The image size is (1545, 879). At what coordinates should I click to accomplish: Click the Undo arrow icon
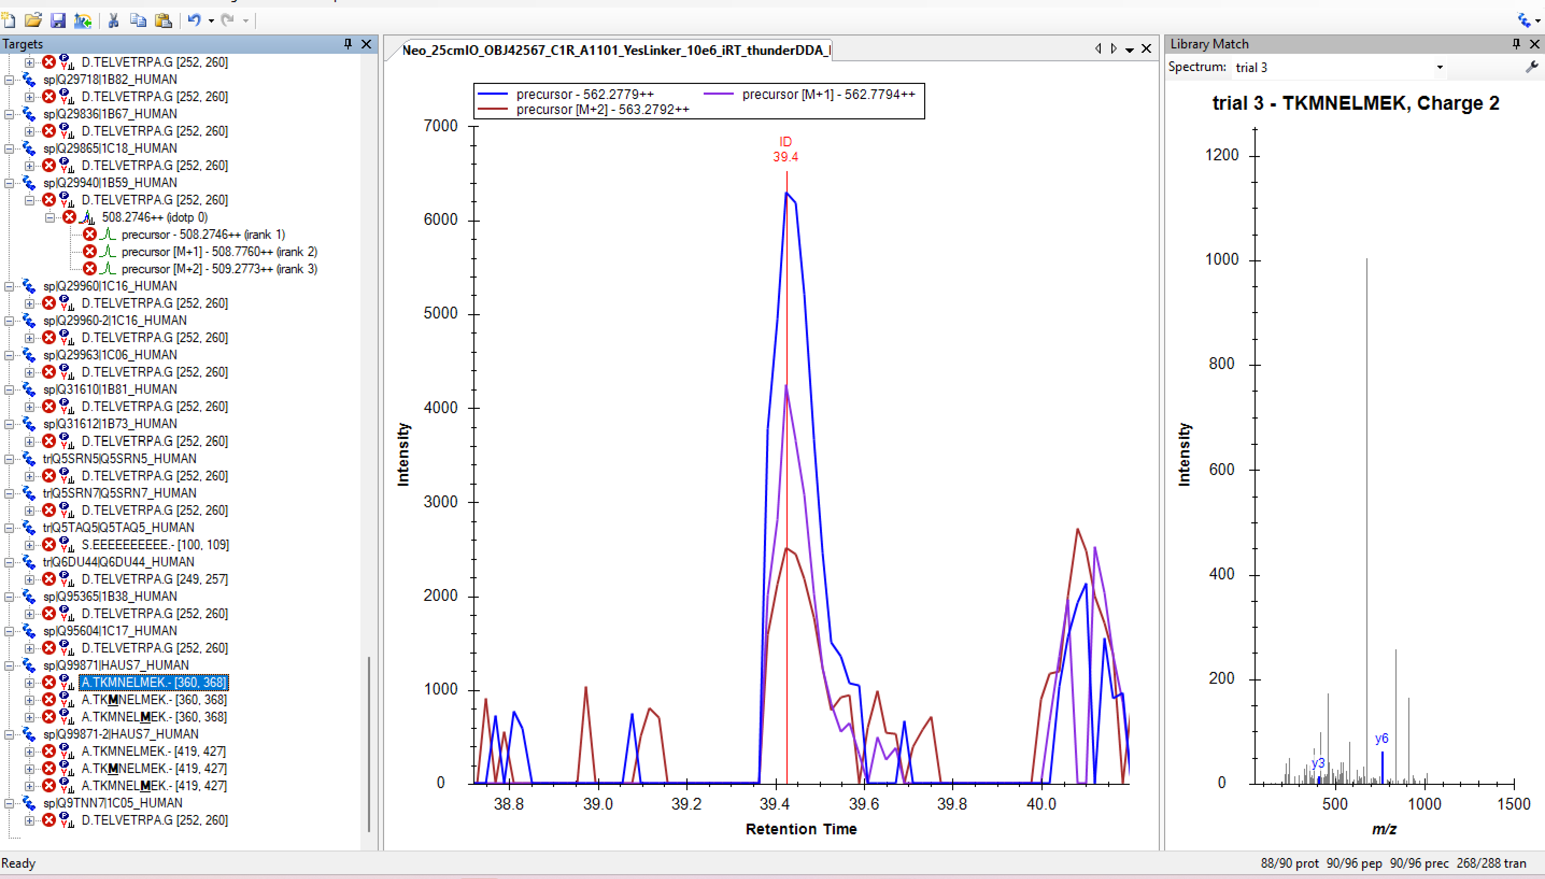[x=194, y=21]
